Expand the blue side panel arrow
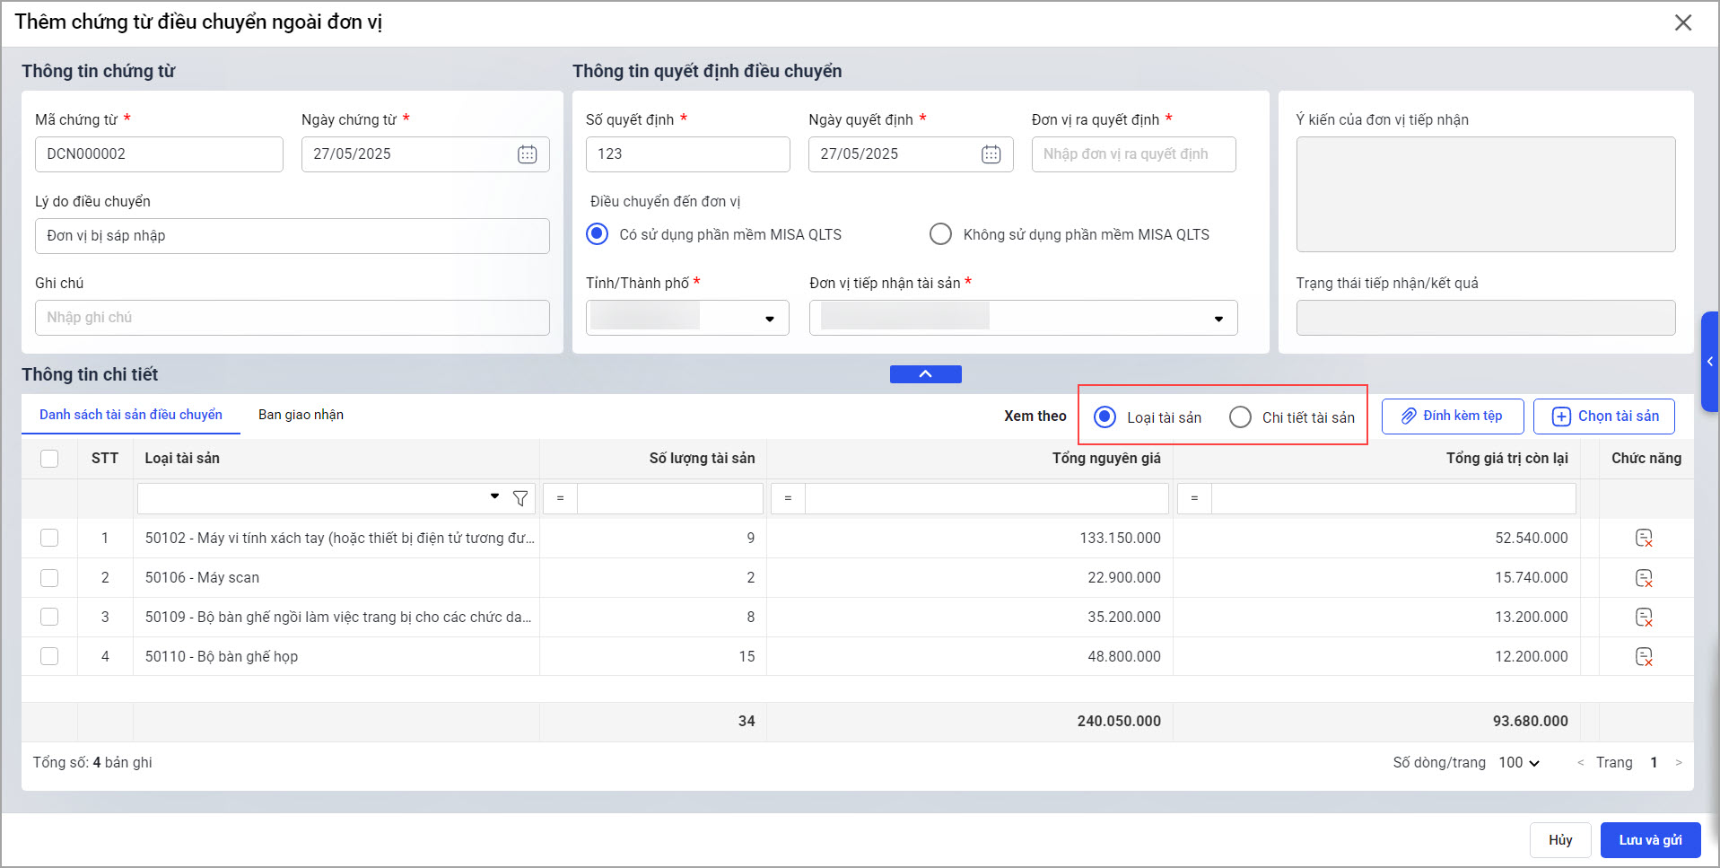The height and width of the screenshot is (868, 1720). 1709,361
